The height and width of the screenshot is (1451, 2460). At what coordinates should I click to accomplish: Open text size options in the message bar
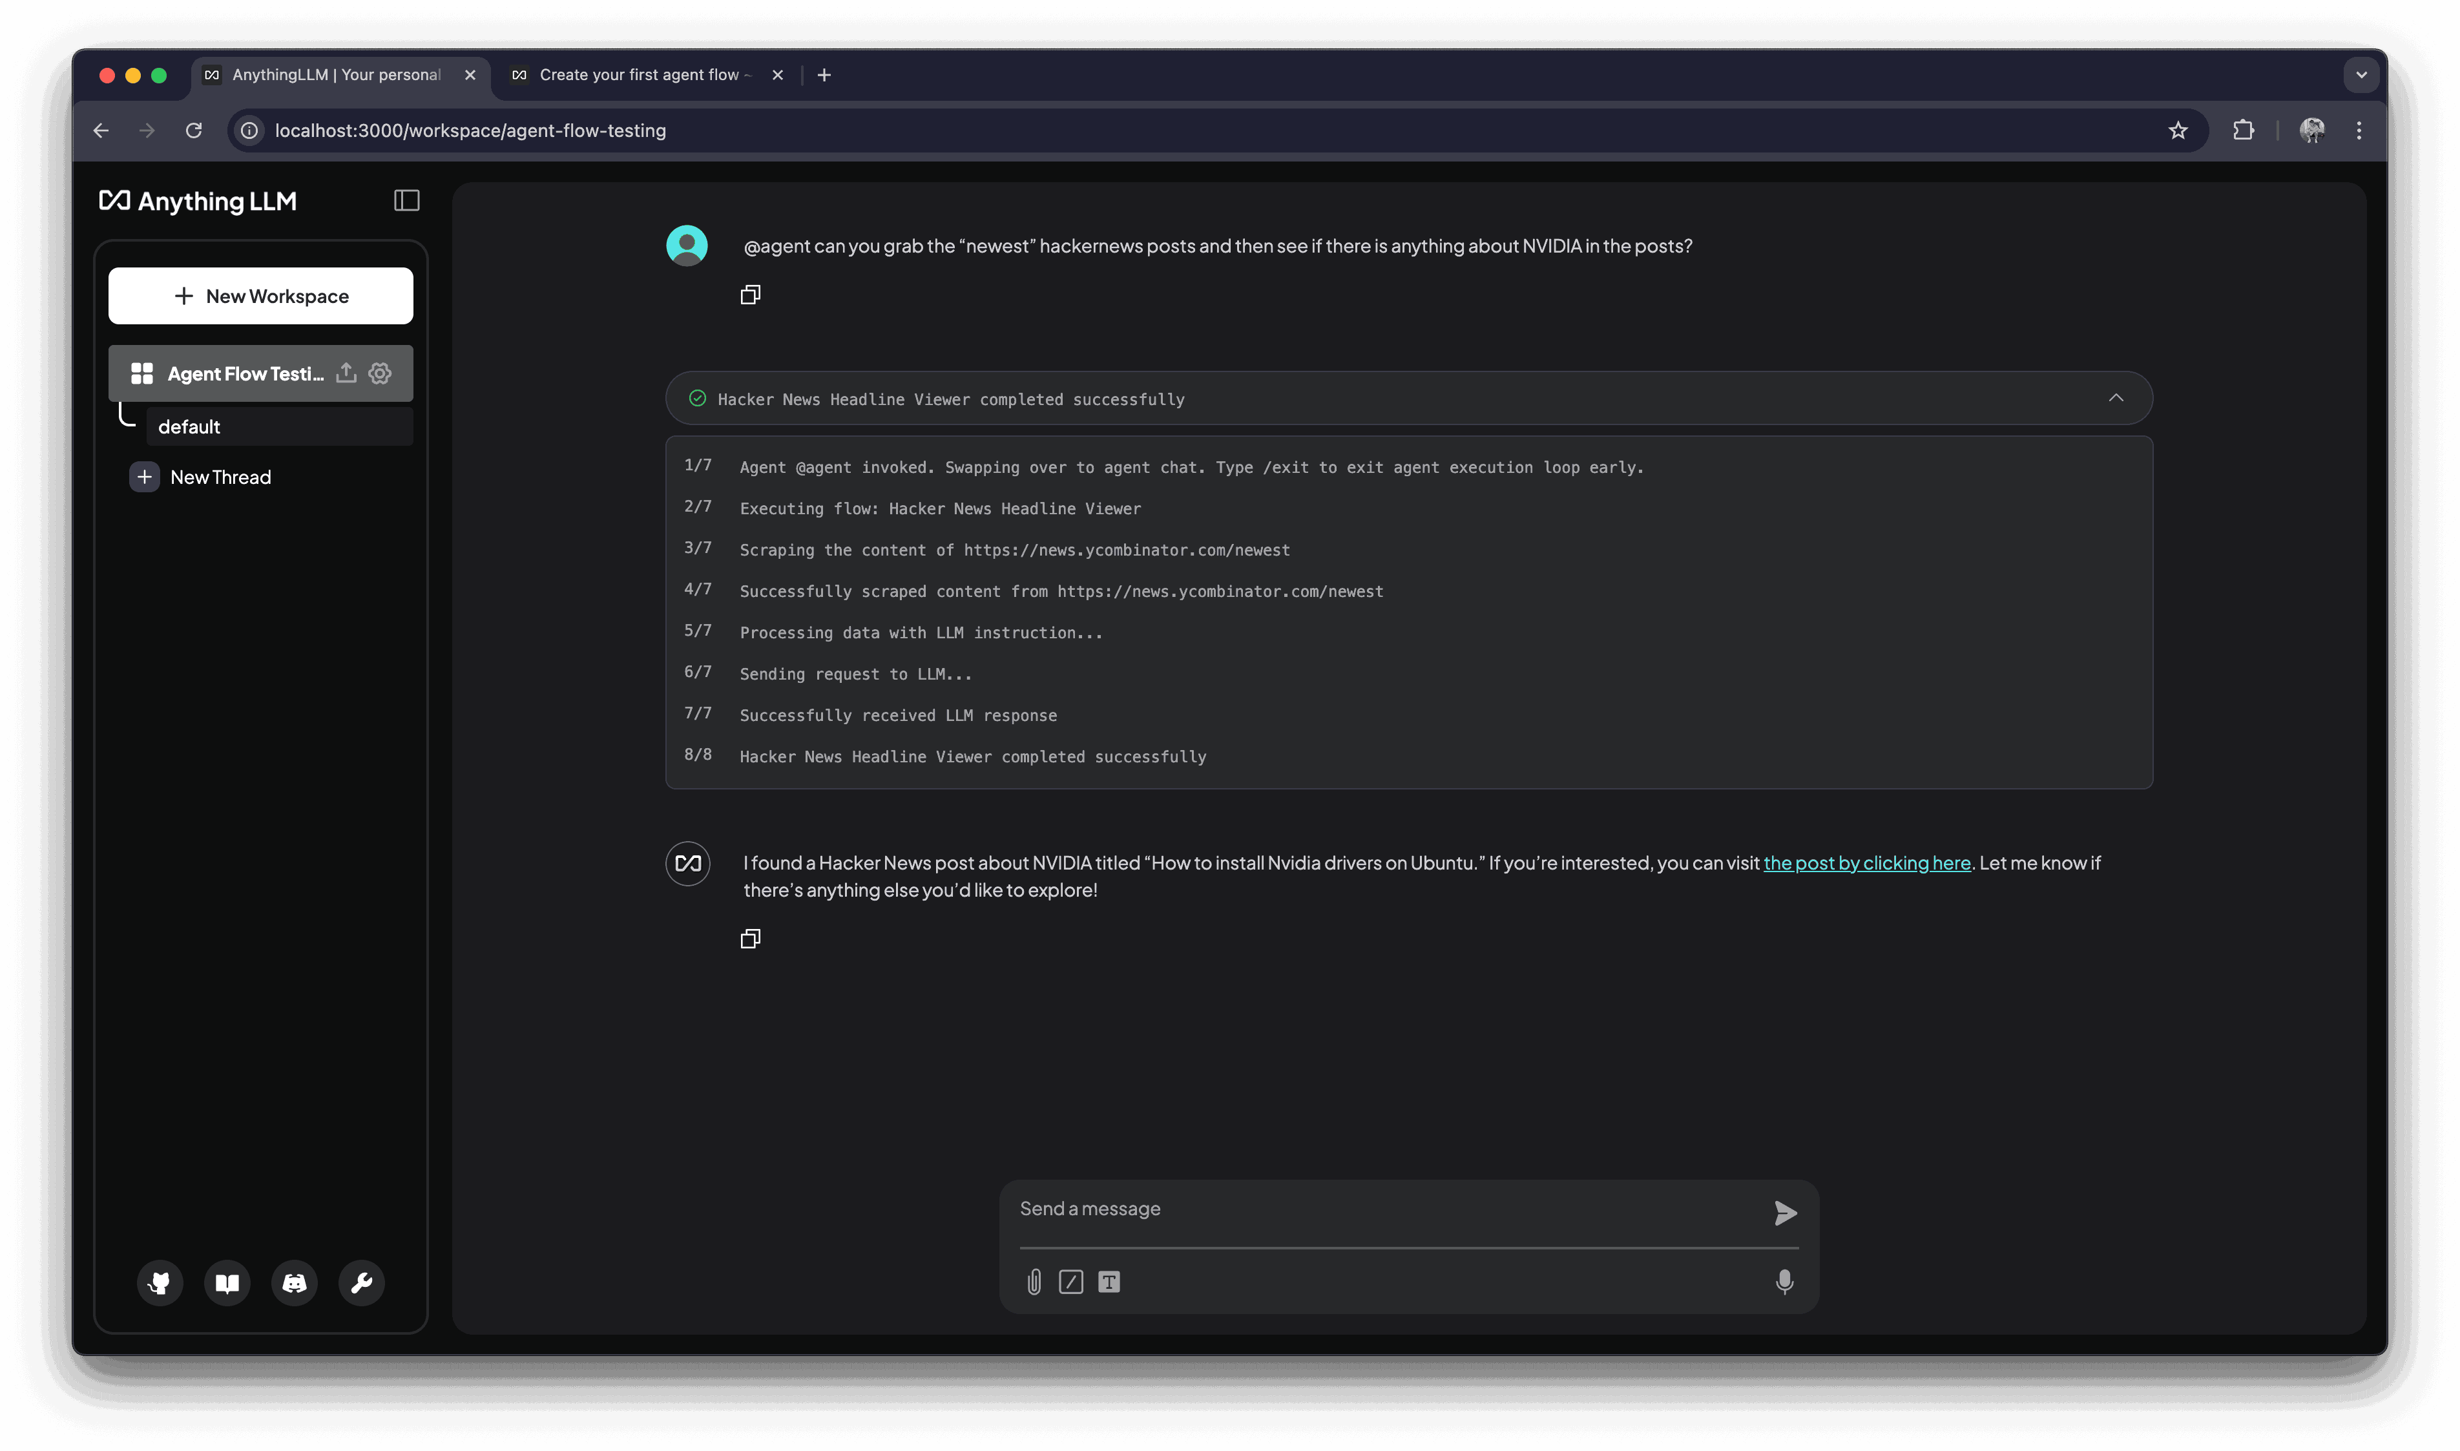(1110, 1282)
